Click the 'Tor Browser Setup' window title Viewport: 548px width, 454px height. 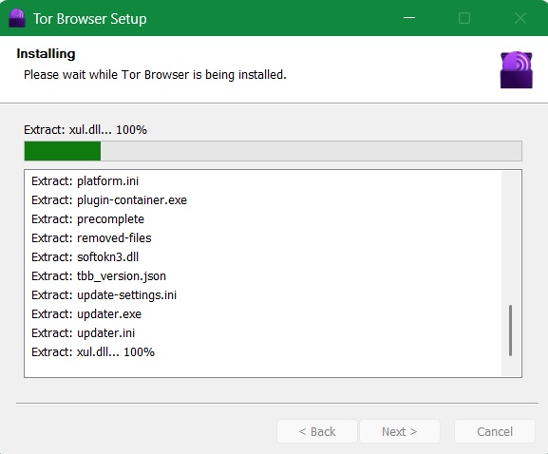(x=90, y=19)
